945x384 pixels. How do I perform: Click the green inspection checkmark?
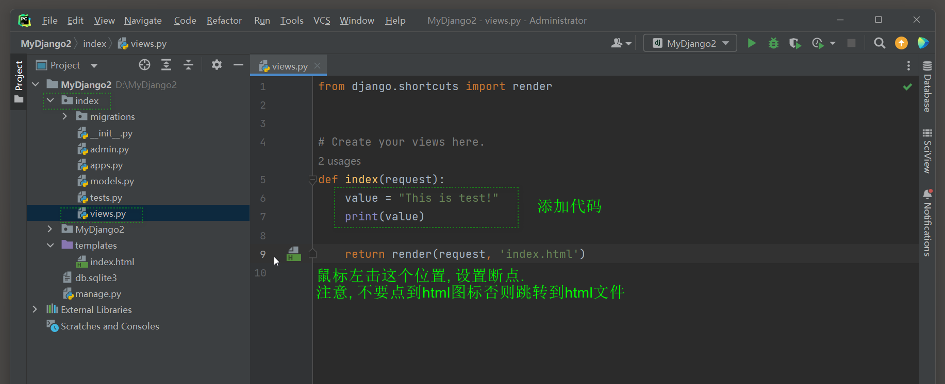tap(907, 87)
